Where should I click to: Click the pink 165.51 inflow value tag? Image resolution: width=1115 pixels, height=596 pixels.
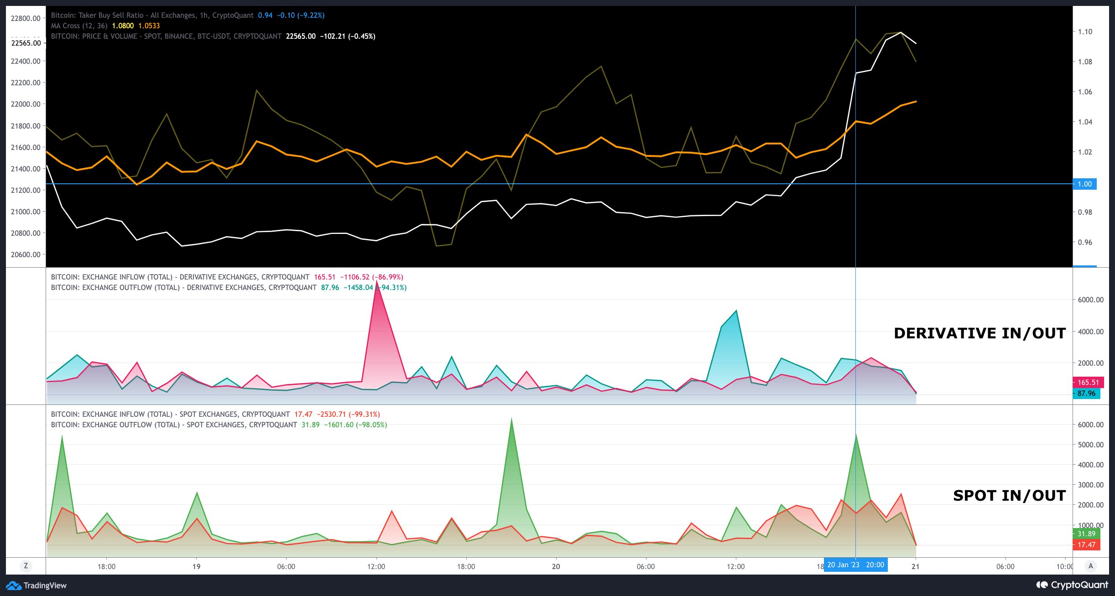click(1088, 383)
